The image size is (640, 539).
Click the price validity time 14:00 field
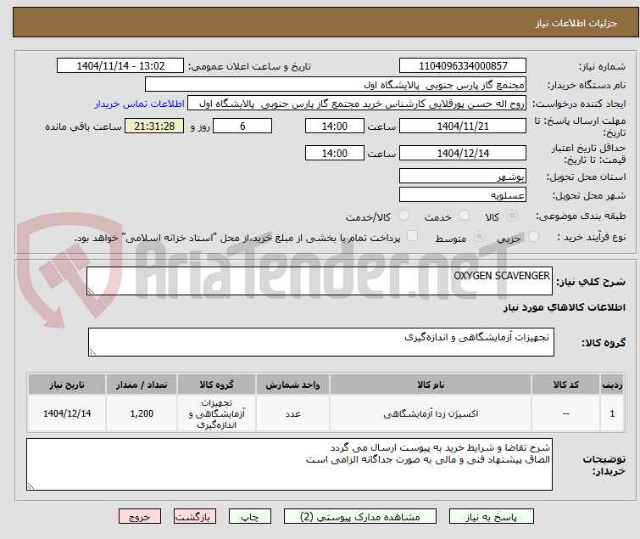point(335,153)
